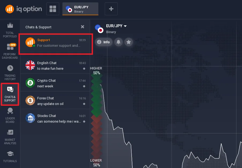Open Chats & Support sidebar icon

(10, 90)
